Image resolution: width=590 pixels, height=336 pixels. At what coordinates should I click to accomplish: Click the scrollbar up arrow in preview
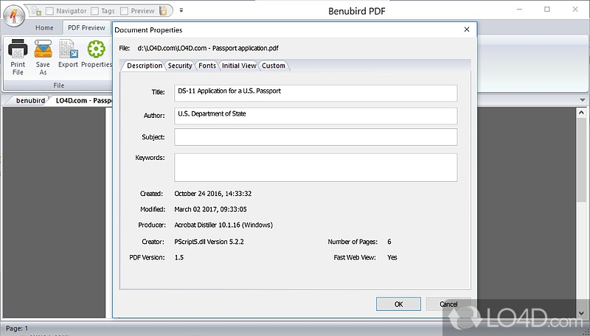(x=581, y=113)
